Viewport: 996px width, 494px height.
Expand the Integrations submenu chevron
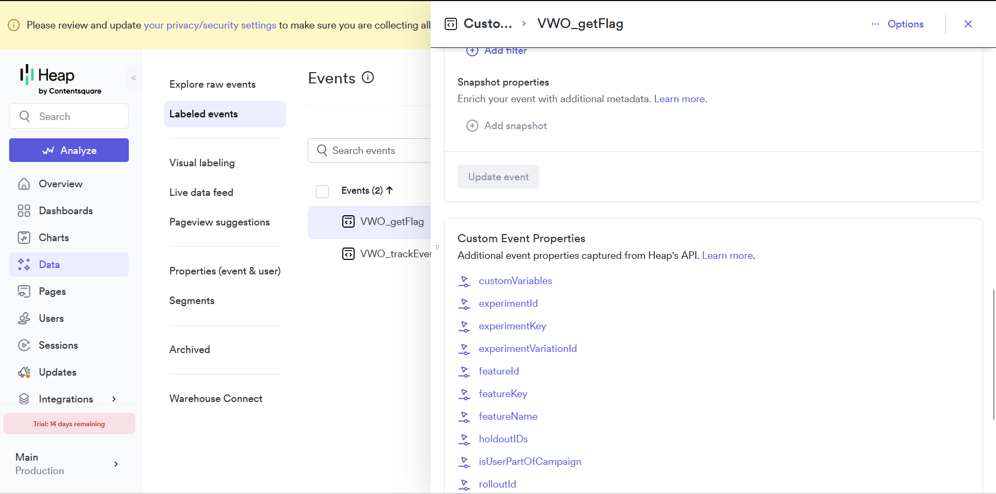[114, 399]
